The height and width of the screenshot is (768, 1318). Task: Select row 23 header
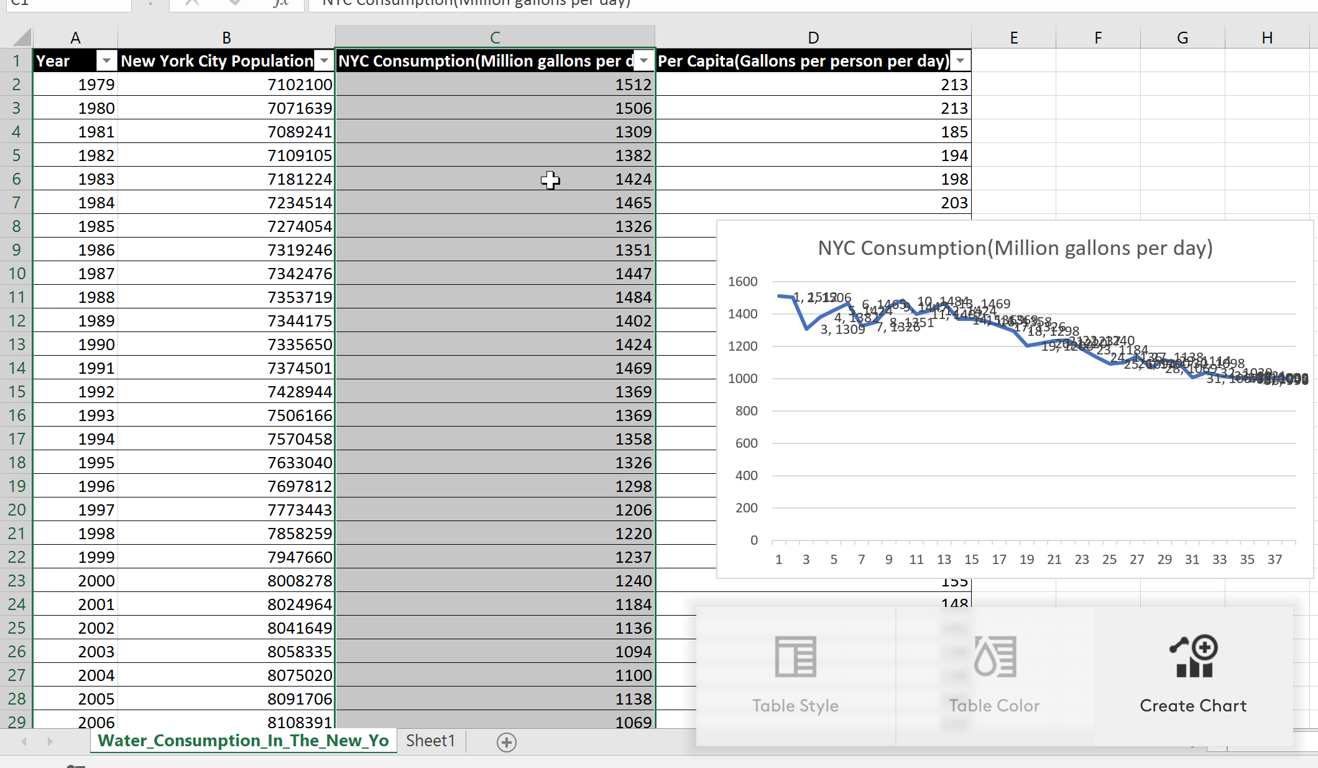coord(16,581)
